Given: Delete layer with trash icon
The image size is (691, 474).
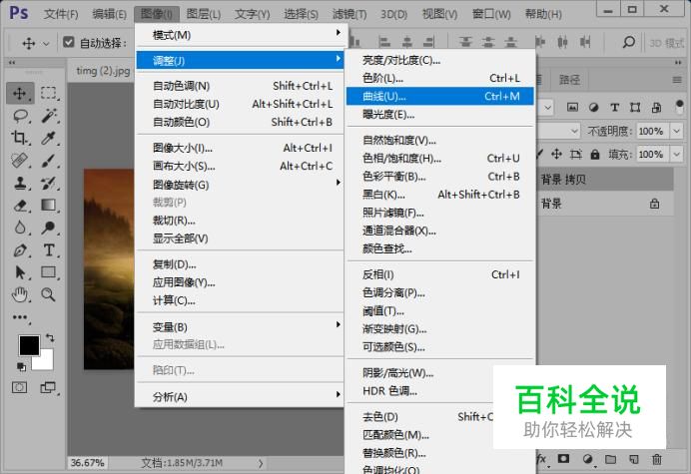Looking at the screenshot, I should (657, 459).
